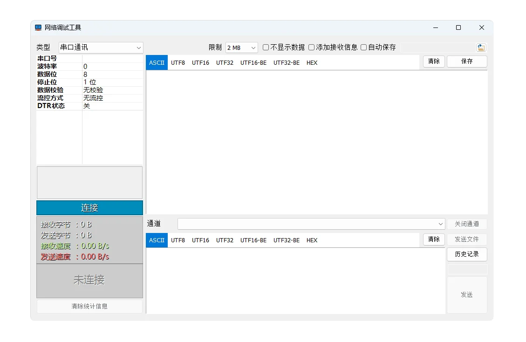Screen dimensions: 526x342
Task: Choose UTF16 tab in receive area
Action: (x=201, y=63)
